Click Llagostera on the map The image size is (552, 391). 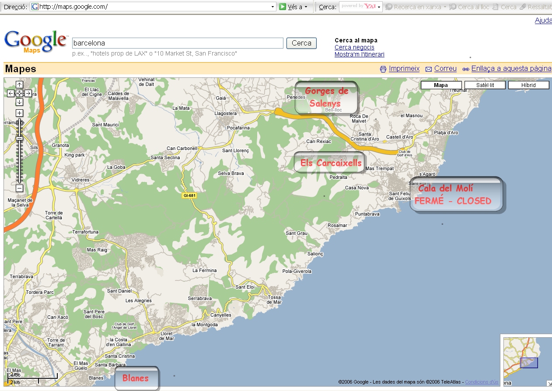[226, 113]
